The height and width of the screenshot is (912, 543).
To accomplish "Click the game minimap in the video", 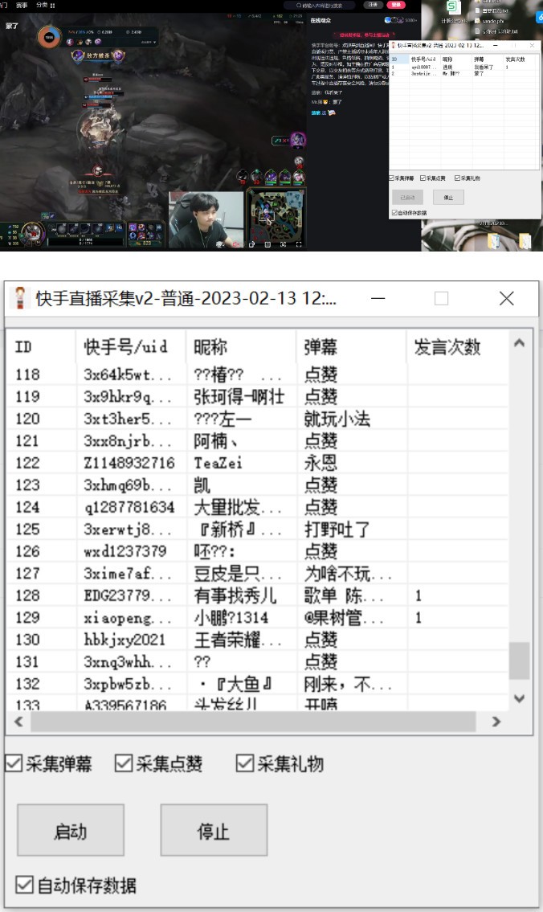I will click(x=277, y=216).
